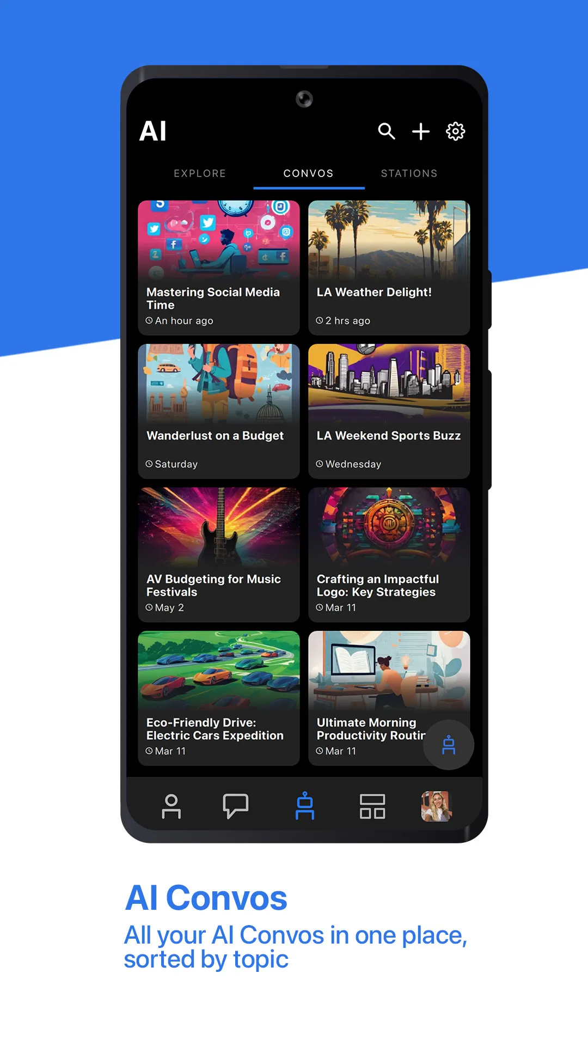Open the Ultimate Morning Productivity desk image

[389, 670]
